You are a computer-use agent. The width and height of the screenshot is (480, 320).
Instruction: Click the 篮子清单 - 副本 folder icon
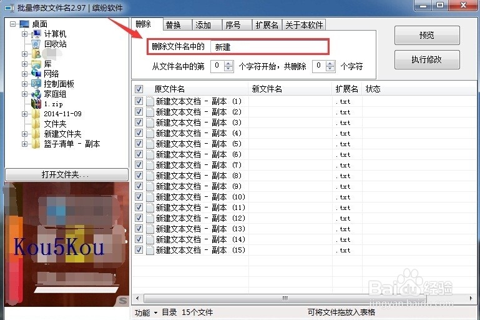click(36, 144)
